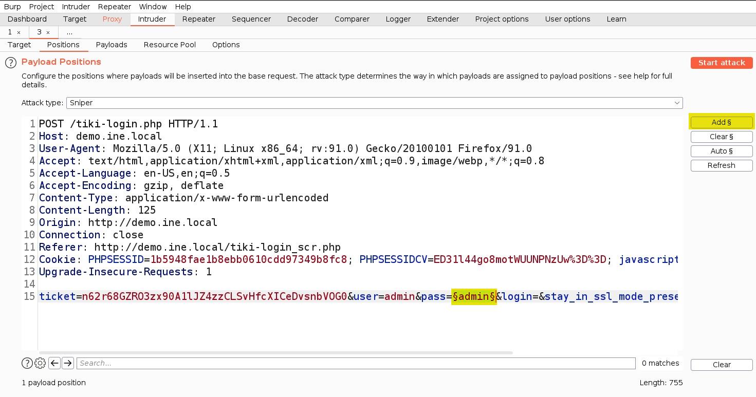This screenshot has width=756, height=397.
Task: Click Add § payload marker button
Action: tap(721, 122)
